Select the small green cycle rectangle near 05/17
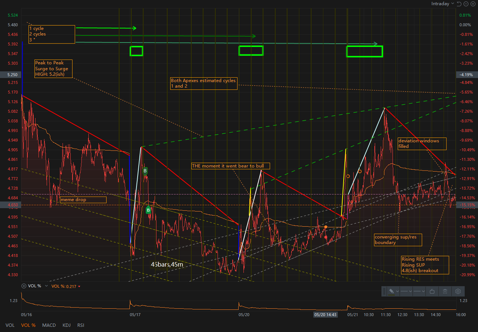 coord(136,51)
